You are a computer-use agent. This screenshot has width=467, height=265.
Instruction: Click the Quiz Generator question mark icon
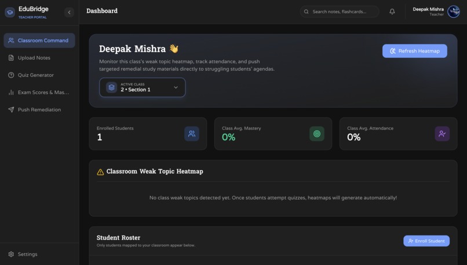click(x=11, y=75)
